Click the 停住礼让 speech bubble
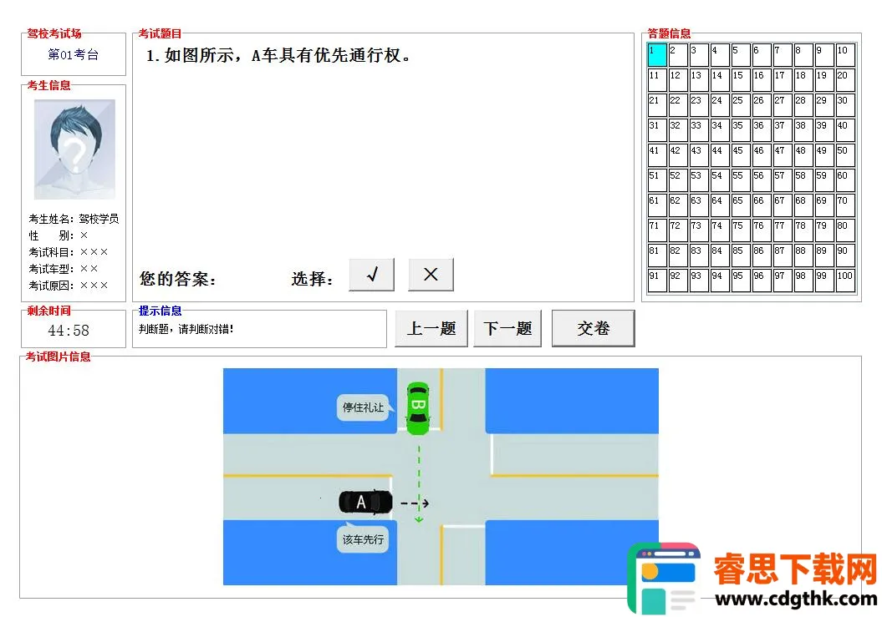The width and height of the screenshot is (882, 617). tap(364, 407)
